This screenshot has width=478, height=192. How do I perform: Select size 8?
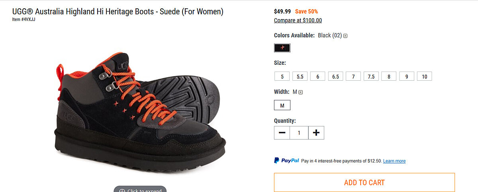[389, 76]
